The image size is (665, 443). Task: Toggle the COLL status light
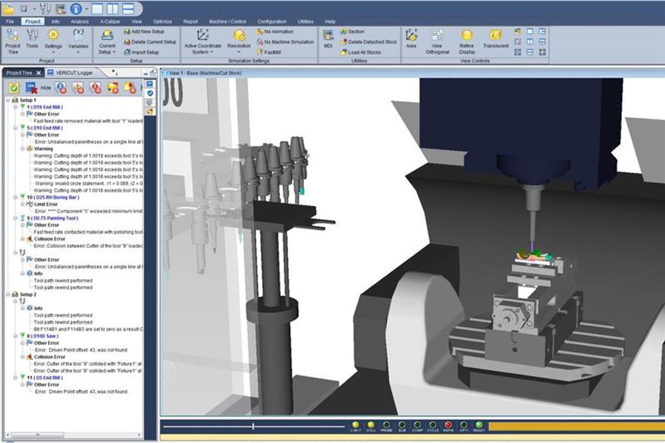pyautogui.click(x=371, y=425)
